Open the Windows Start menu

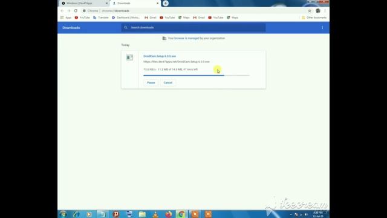(x=63, y=214)
